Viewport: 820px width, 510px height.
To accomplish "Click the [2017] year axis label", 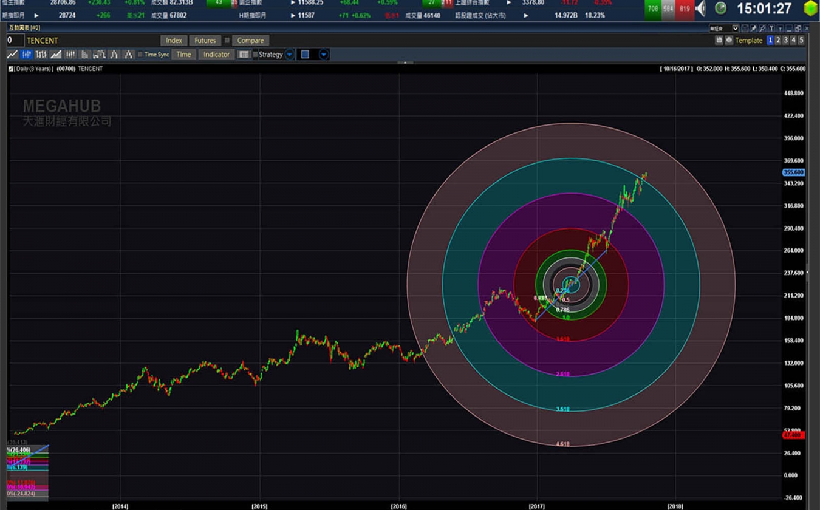I will click(x=537, y=506).
